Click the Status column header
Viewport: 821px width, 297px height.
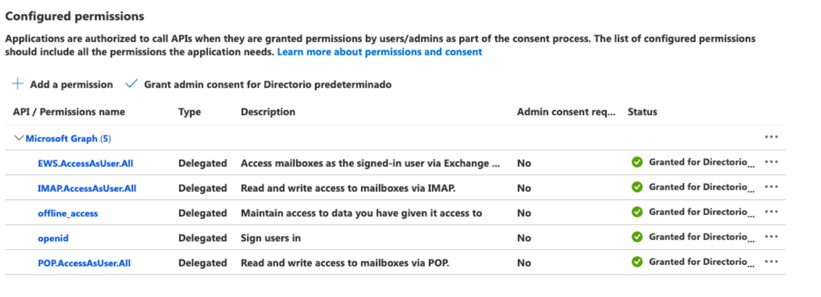(x=642, y=112)
